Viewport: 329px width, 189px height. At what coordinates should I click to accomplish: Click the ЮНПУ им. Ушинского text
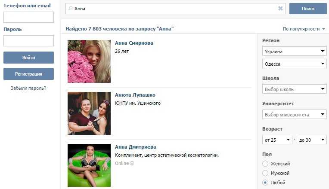138,103
